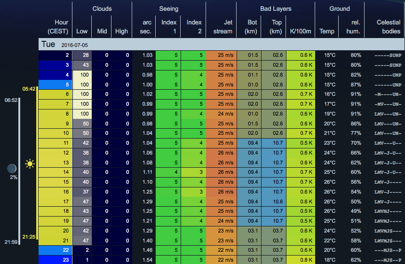Select the hour 23 row cell

pyautogui.click(x=55, y=260)
